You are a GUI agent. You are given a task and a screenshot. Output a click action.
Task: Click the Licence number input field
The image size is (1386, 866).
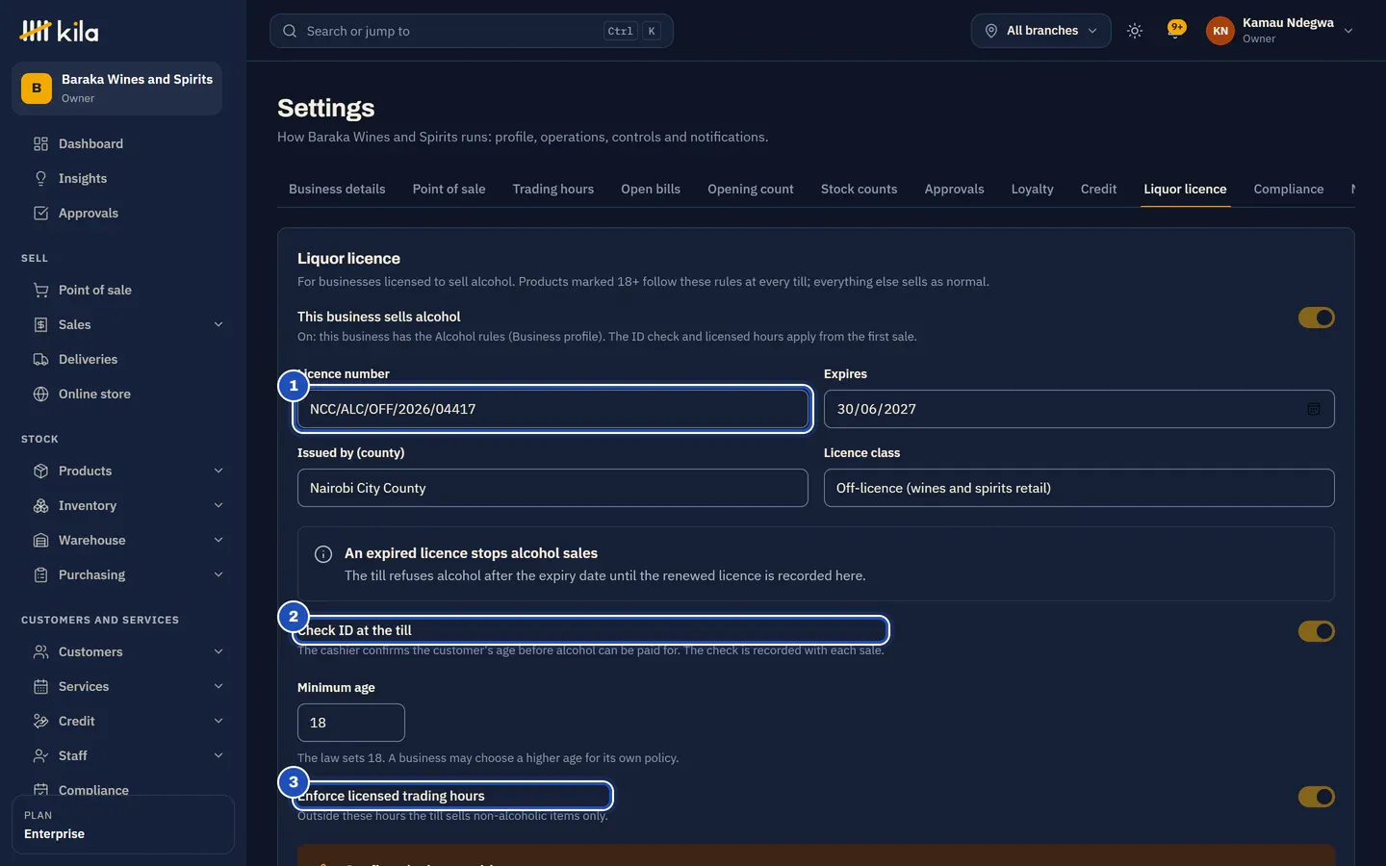click(552, 409)
